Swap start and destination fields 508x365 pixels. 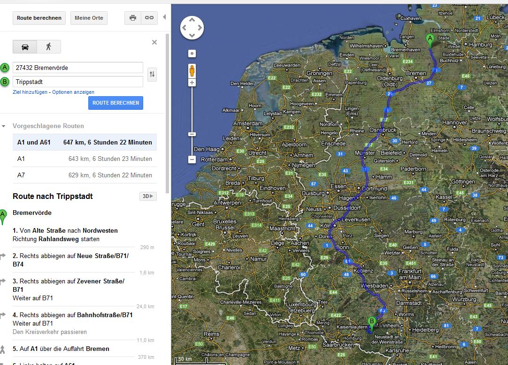(x=152, y=74)
